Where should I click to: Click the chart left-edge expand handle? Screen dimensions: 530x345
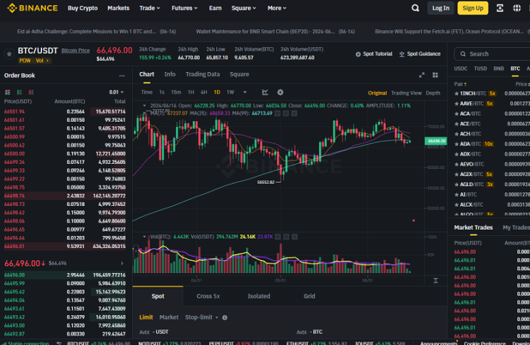136,252
